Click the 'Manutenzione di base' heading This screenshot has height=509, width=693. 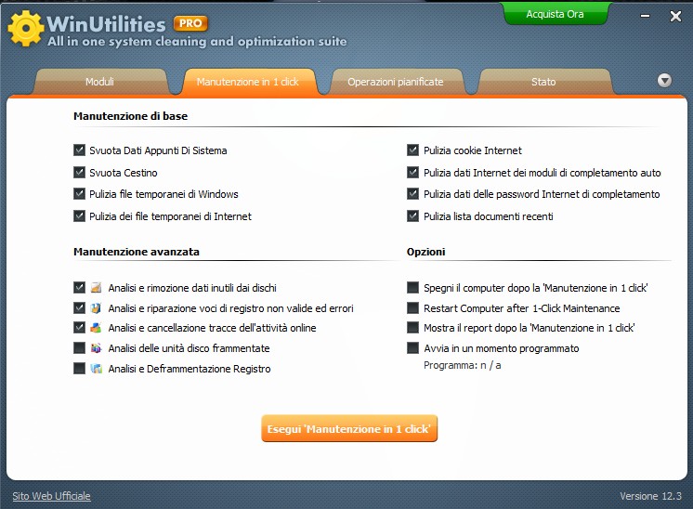pyautogui.click(x=131, y=116)
